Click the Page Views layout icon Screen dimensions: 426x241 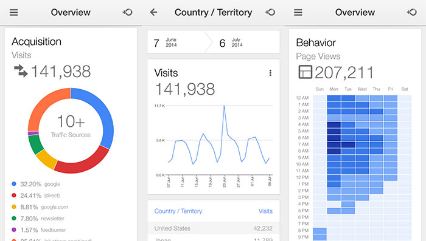[305, 72]
